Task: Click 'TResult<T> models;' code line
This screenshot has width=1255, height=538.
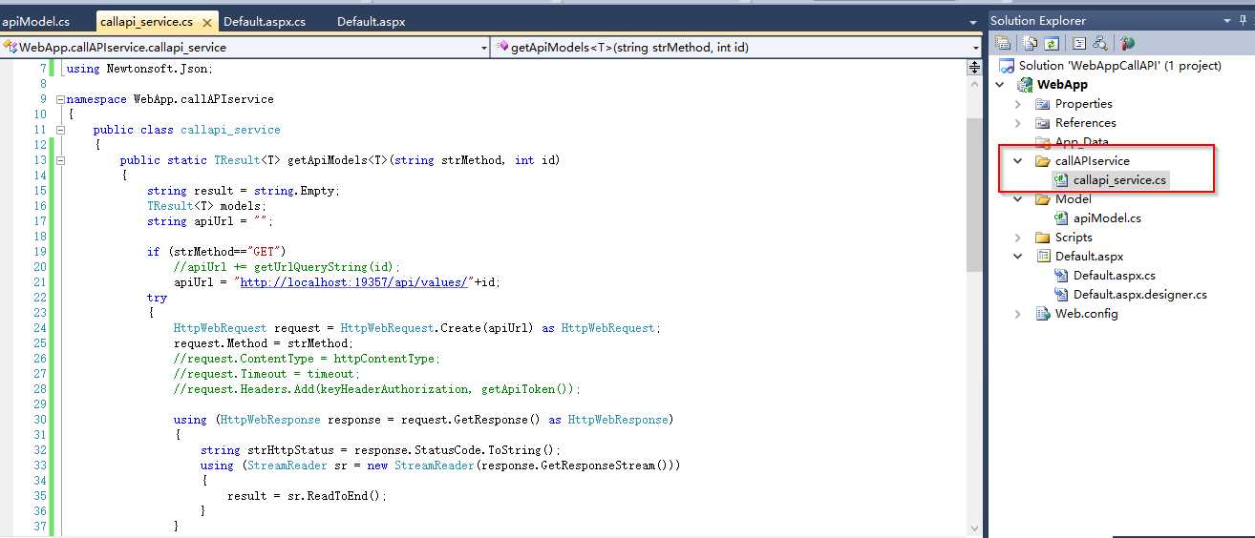Action: (x=206, y=206)
